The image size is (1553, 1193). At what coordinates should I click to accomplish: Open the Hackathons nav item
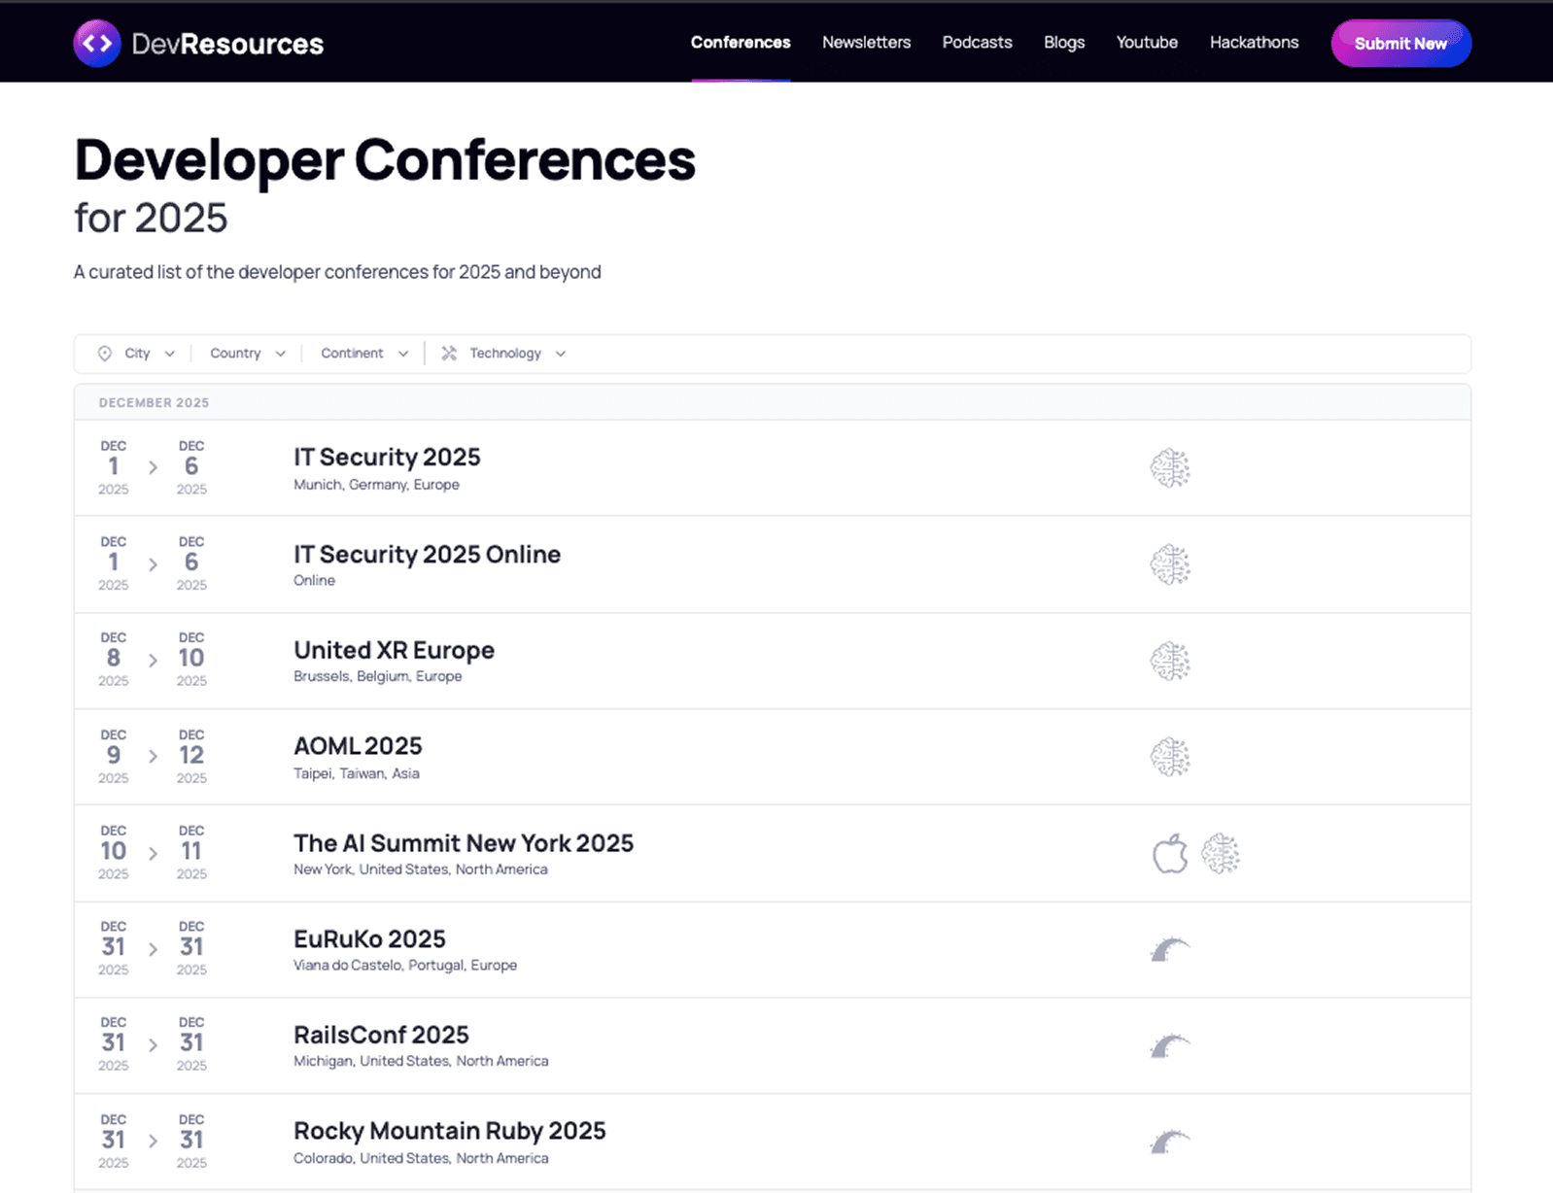(x=1254, y=43)
